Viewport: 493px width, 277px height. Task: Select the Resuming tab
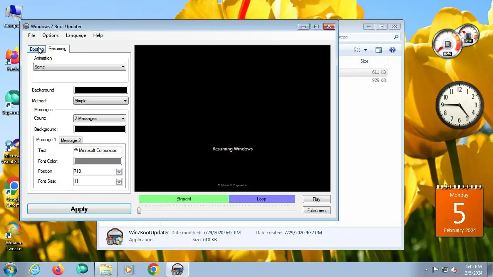57,48
